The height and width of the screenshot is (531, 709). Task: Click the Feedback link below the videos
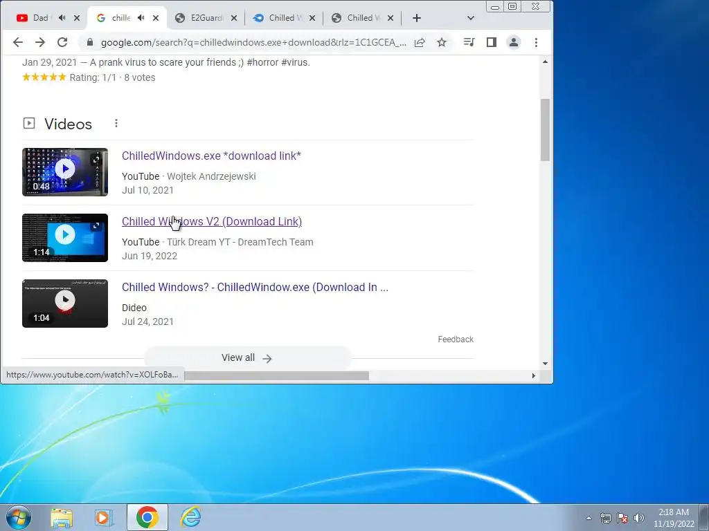(456, 339)
